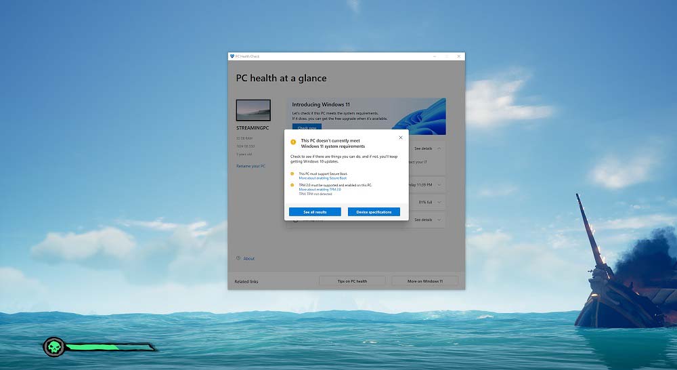Click the yellow warning icon beside the dialog title

point(293,142)
